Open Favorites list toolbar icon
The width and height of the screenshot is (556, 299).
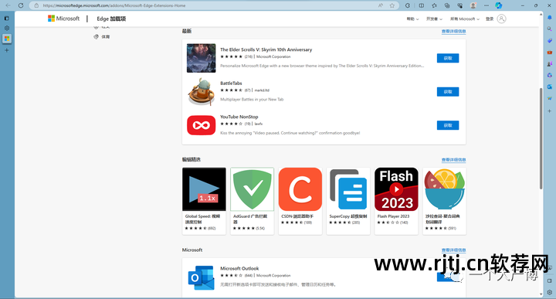(x=434, y=5)
